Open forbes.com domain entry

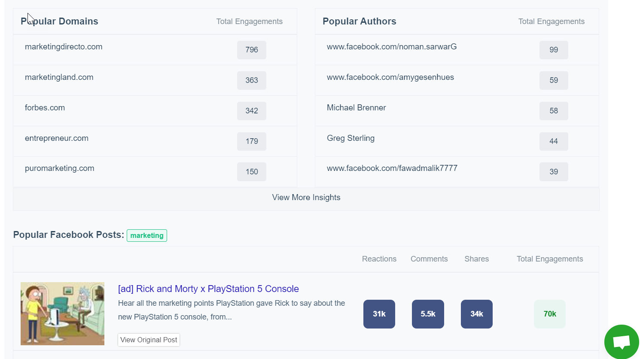click(x=45, y=108)
